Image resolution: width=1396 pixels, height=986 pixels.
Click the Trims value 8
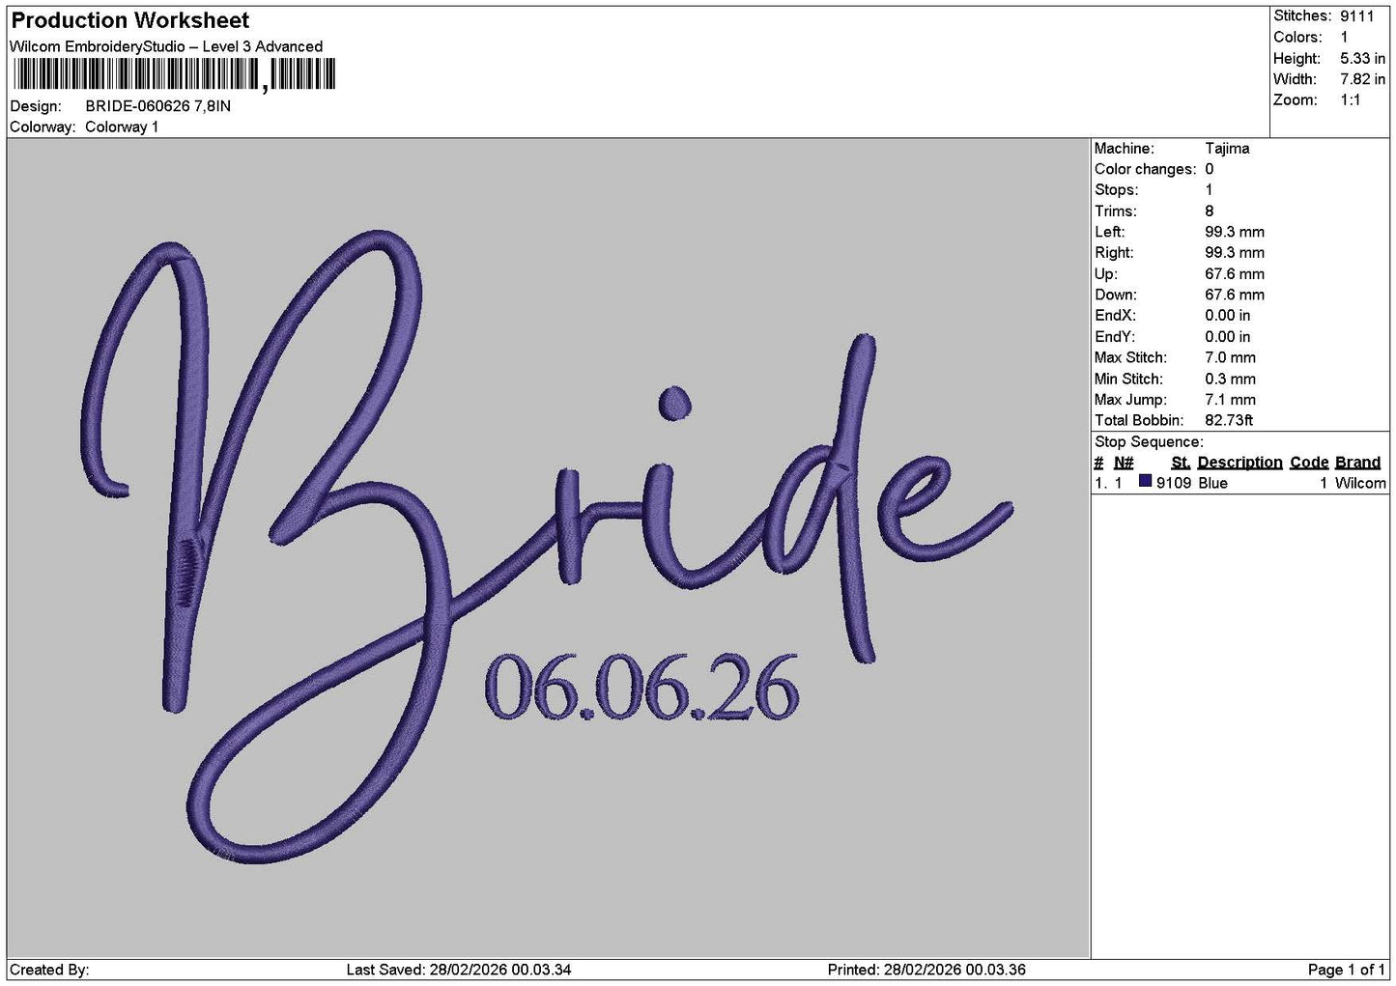click(1210, 211)
